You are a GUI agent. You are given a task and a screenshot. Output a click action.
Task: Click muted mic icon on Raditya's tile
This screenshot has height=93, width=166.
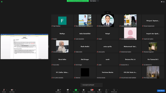click(x=52, y=39)
